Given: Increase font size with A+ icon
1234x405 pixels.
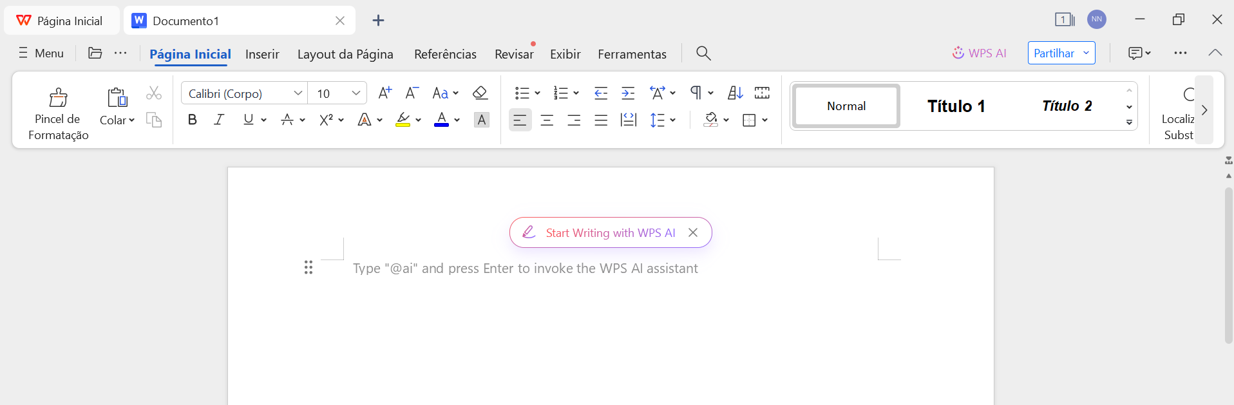Looking at the screenshot, I should click(x=385, y=93).
